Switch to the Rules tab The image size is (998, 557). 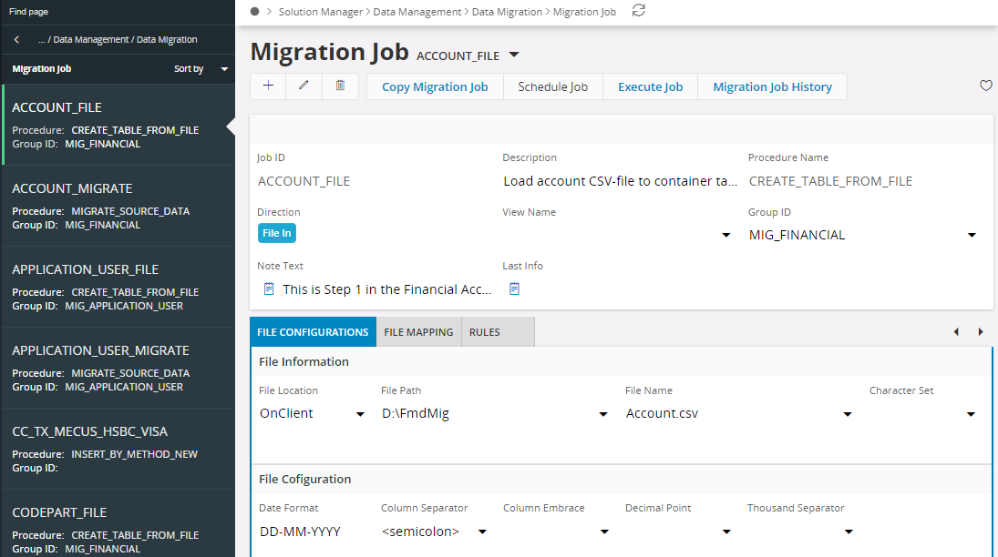485,332
